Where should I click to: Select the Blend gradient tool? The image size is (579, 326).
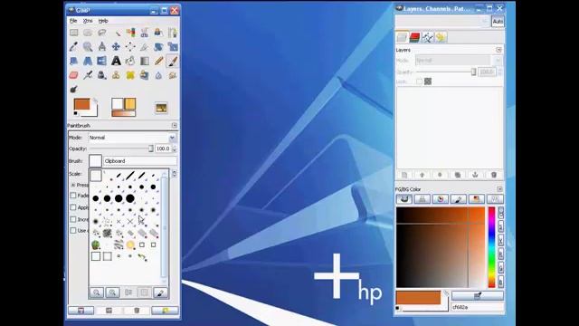click(145, 61)
